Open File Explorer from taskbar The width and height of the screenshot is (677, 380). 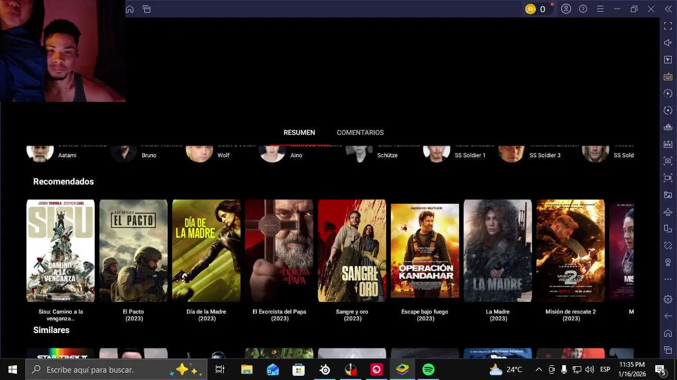click(x=246, y=369)
